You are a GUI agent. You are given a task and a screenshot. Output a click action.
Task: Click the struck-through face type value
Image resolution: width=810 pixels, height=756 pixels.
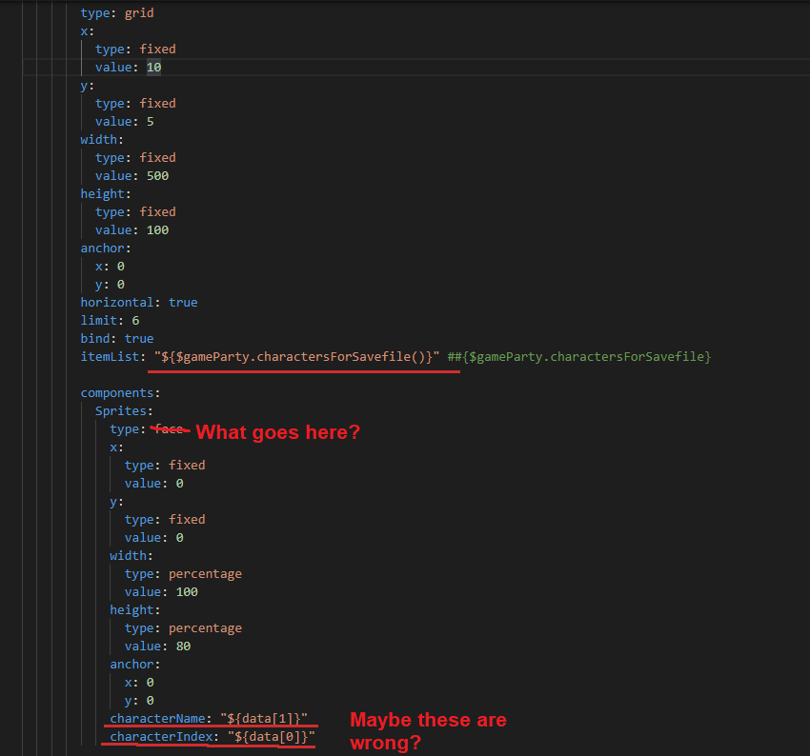[170, 428]
